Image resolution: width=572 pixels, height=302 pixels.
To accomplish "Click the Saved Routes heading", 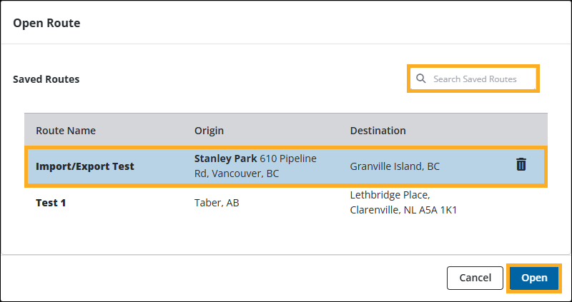I will [46, 79].
